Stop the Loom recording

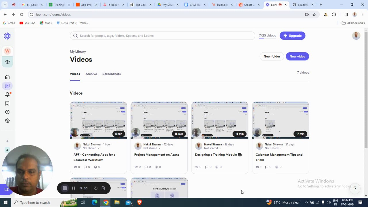tap(65, 188)
